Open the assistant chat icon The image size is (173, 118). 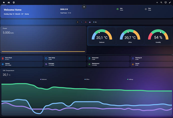point(166,3)
